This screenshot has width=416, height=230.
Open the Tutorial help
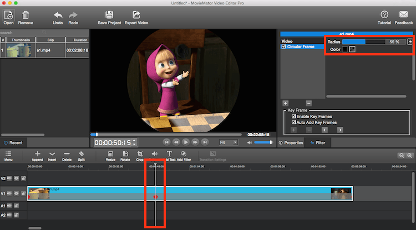pos(384,18)
